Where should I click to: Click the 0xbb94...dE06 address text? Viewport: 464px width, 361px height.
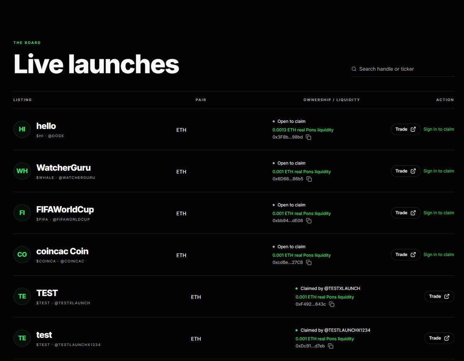[x=288, y=221]
